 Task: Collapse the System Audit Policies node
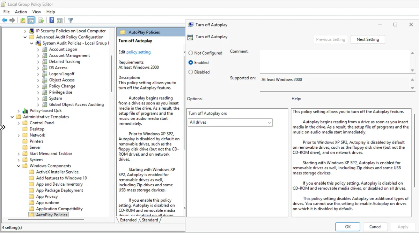[x=32, y=43]
